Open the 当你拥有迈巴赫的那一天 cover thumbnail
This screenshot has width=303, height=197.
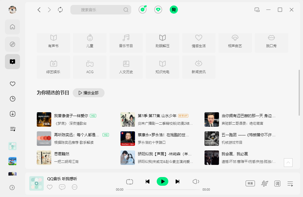(x=212, y=119)
